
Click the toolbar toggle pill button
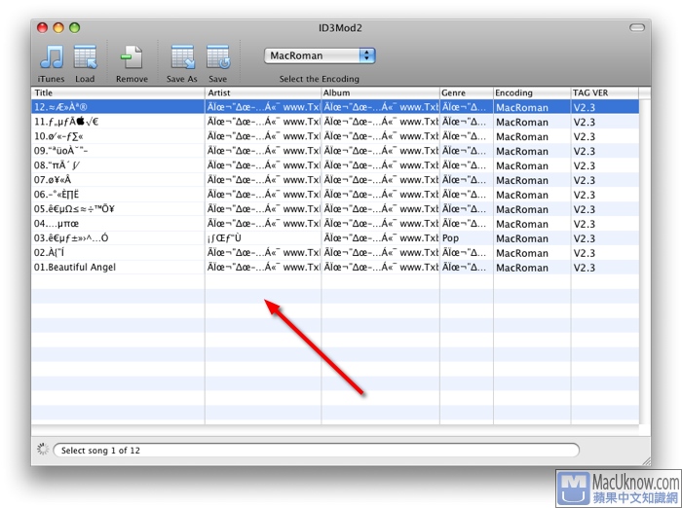point(637,28)
